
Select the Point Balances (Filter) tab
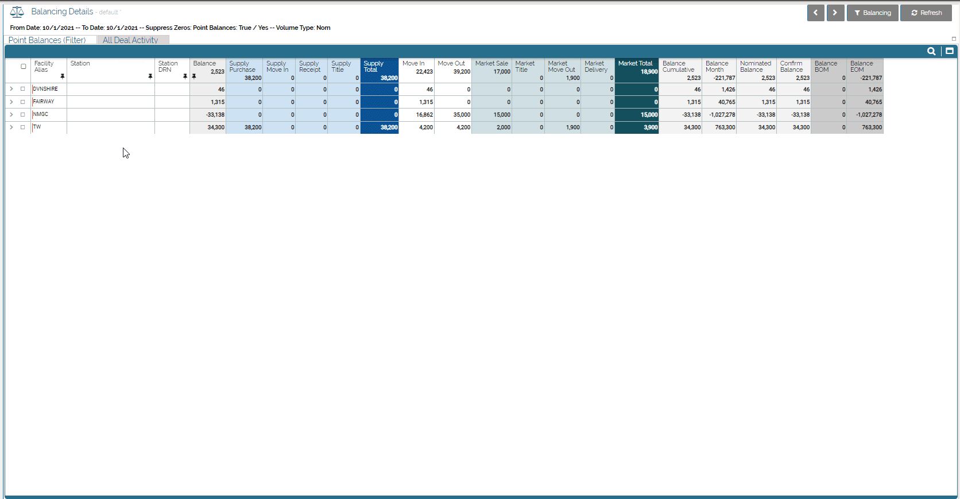click(47, 40)
